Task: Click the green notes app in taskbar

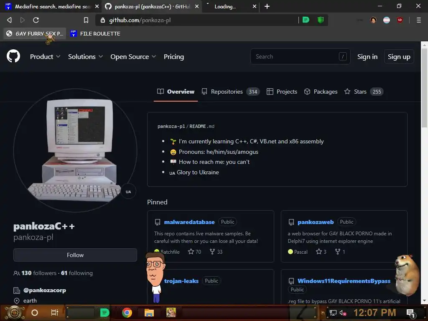Action: click(x=104, y=313)
